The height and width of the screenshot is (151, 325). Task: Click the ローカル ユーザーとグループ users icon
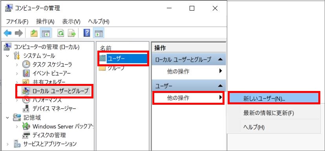click(x=26, y=91)
